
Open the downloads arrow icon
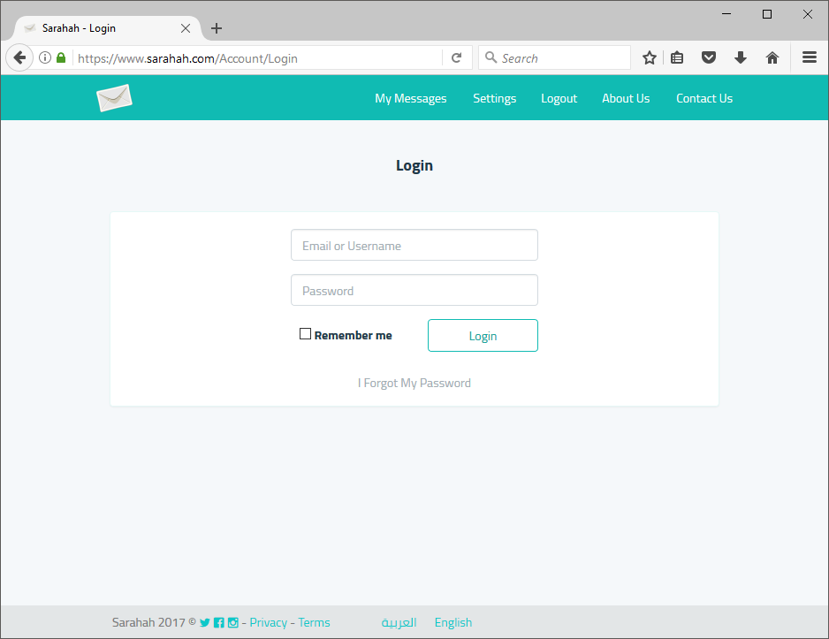[741, 57]
